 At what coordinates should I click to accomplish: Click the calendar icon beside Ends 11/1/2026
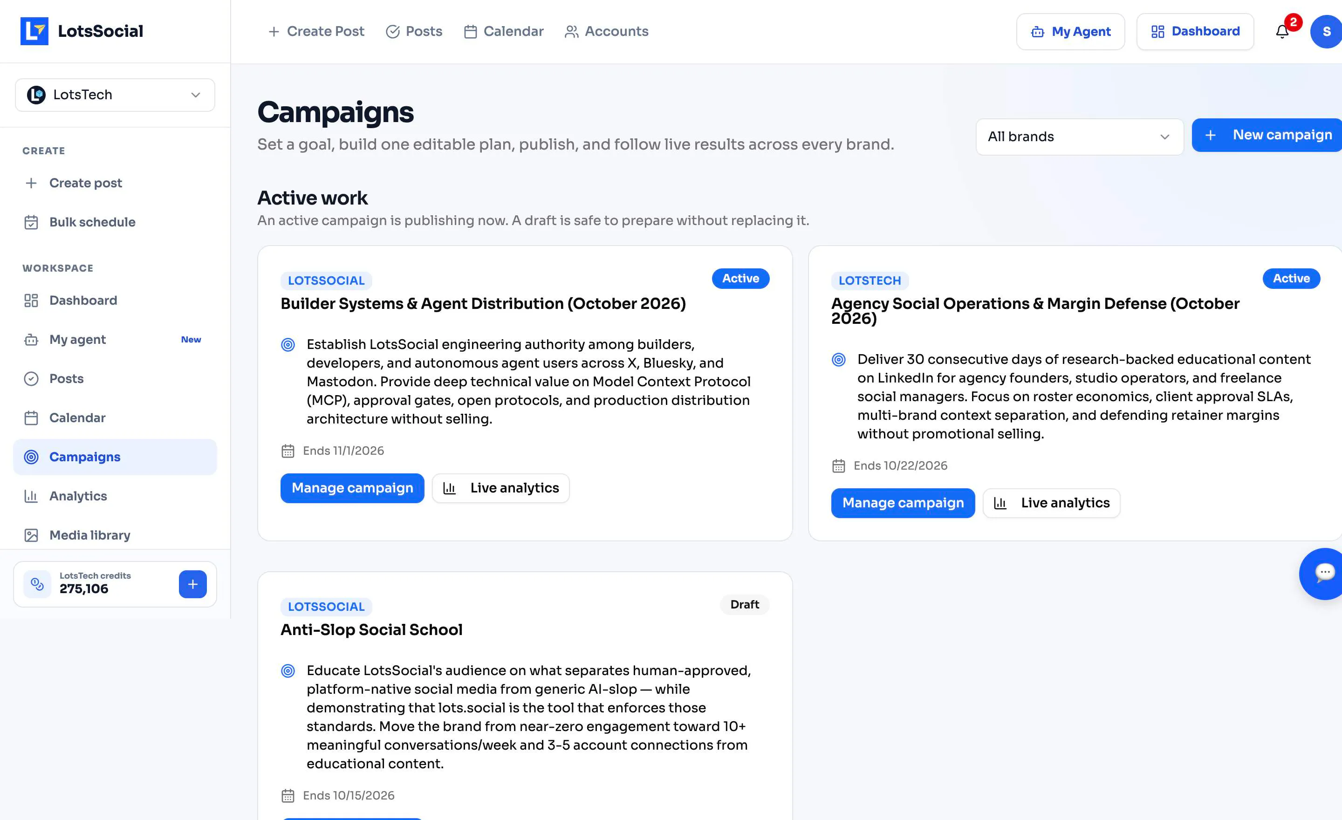tap(288, 451)
